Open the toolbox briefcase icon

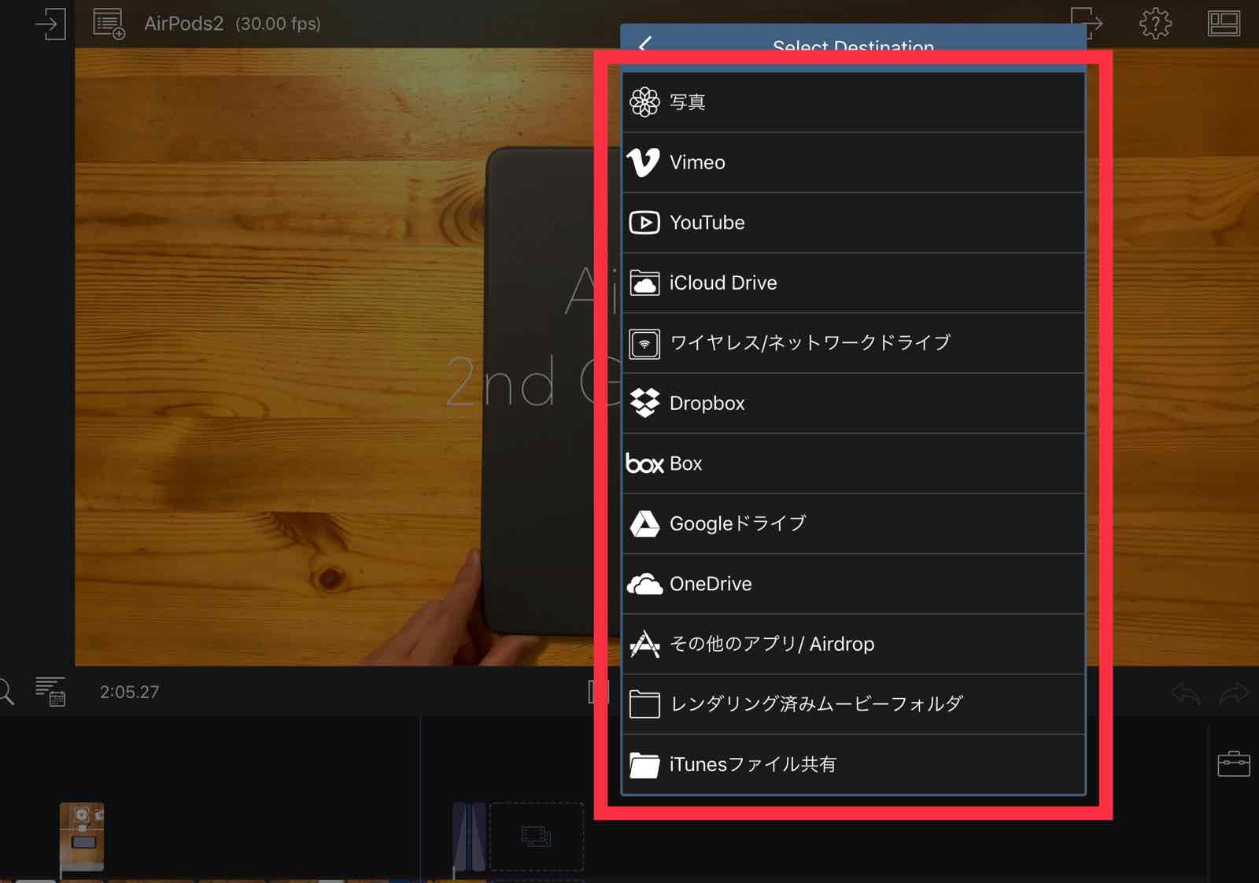[x=1233, y=764]
